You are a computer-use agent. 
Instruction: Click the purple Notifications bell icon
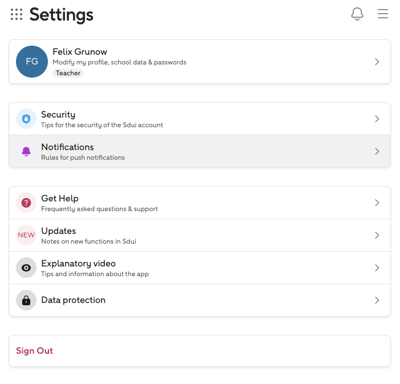pos(26,151)
